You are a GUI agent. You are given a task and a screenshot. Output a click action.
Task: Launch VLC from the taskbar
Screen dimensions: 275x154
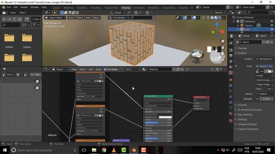[x=114, y=150]
